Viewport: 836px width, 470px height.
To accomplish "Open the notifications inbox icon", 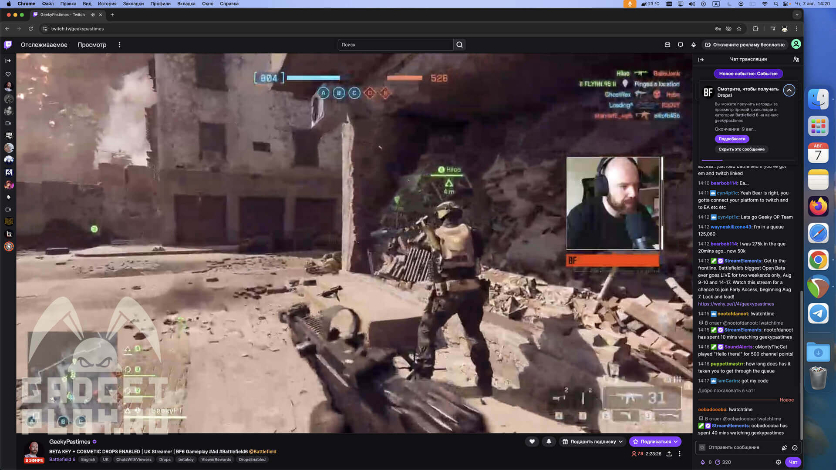I will 667,44.
